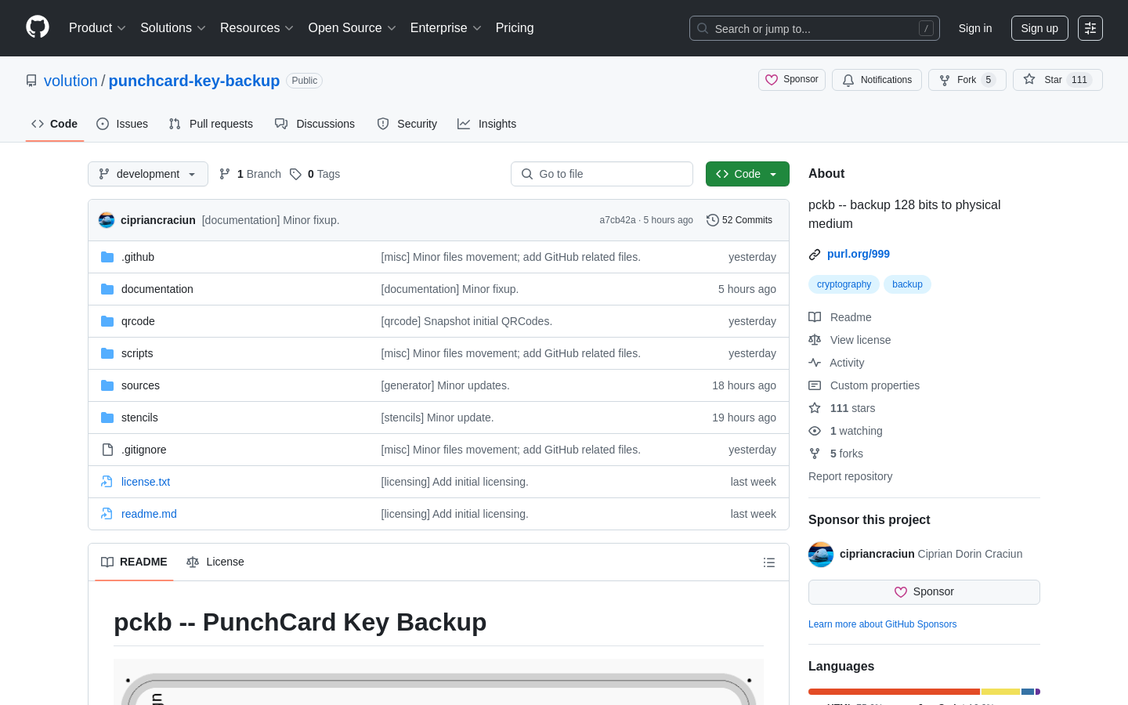Click the repository icon beside volution
This screenshot has height=705, width=1128.
coord(31,81)
